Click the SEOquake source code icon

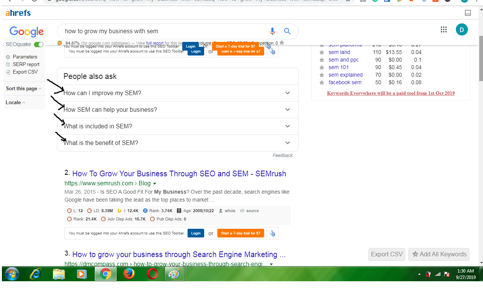(242, 211)
